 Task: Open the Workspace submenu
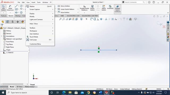pos(40,31)
